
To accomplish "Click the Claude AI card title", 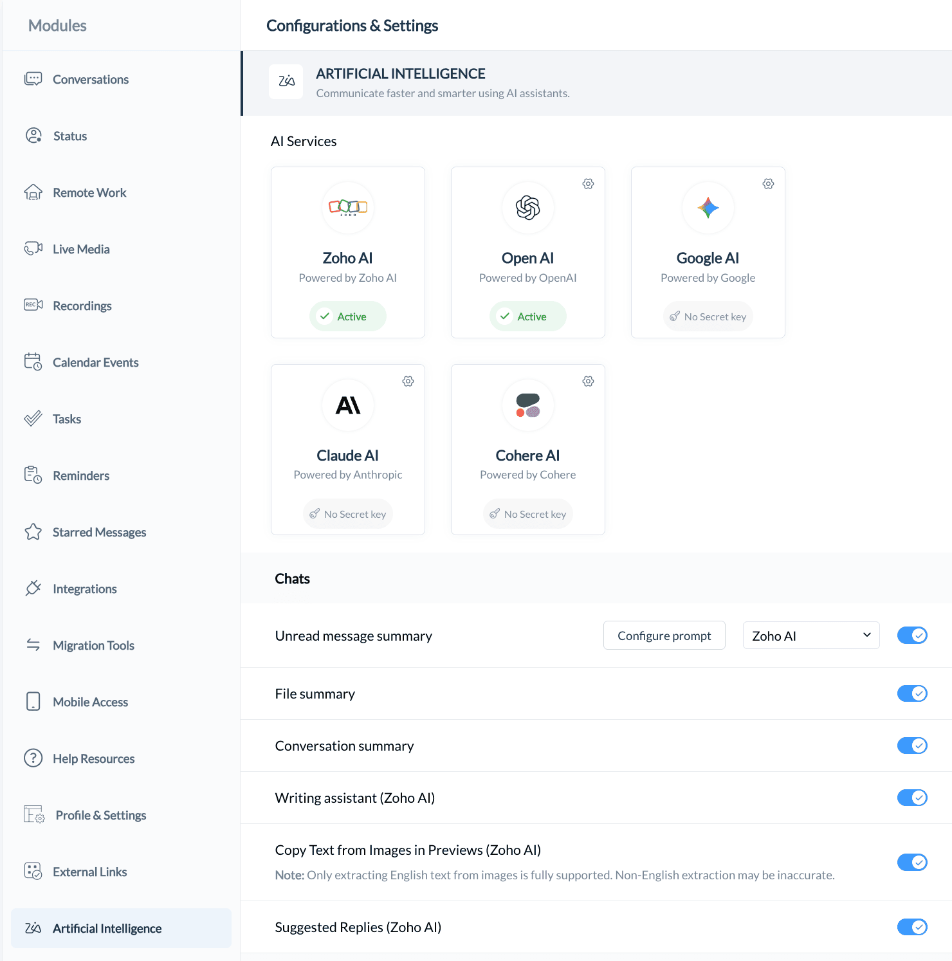I will point(348,455).
